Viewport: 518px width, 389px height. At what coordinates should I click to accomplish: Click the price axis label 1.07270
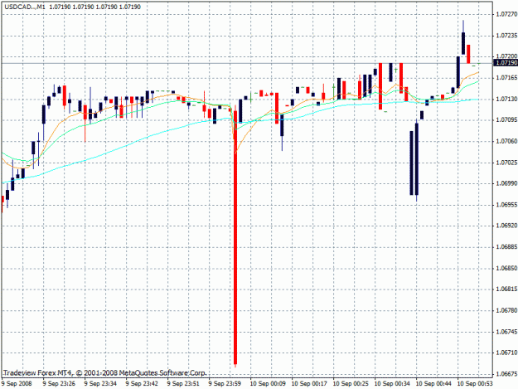pyautogui.click(x=506, y=14)
